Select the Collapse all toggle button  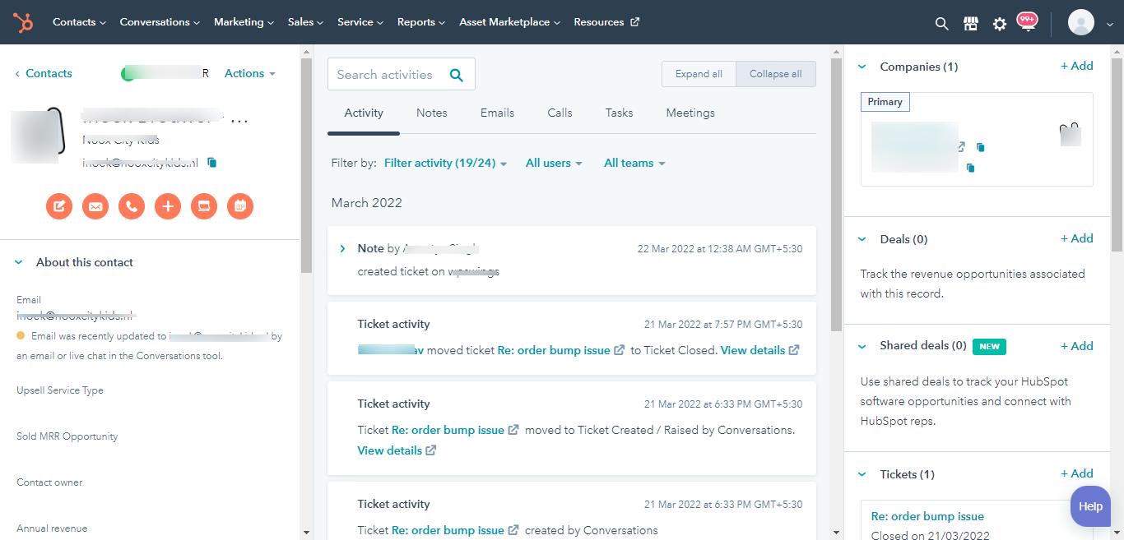coord(775,74)
